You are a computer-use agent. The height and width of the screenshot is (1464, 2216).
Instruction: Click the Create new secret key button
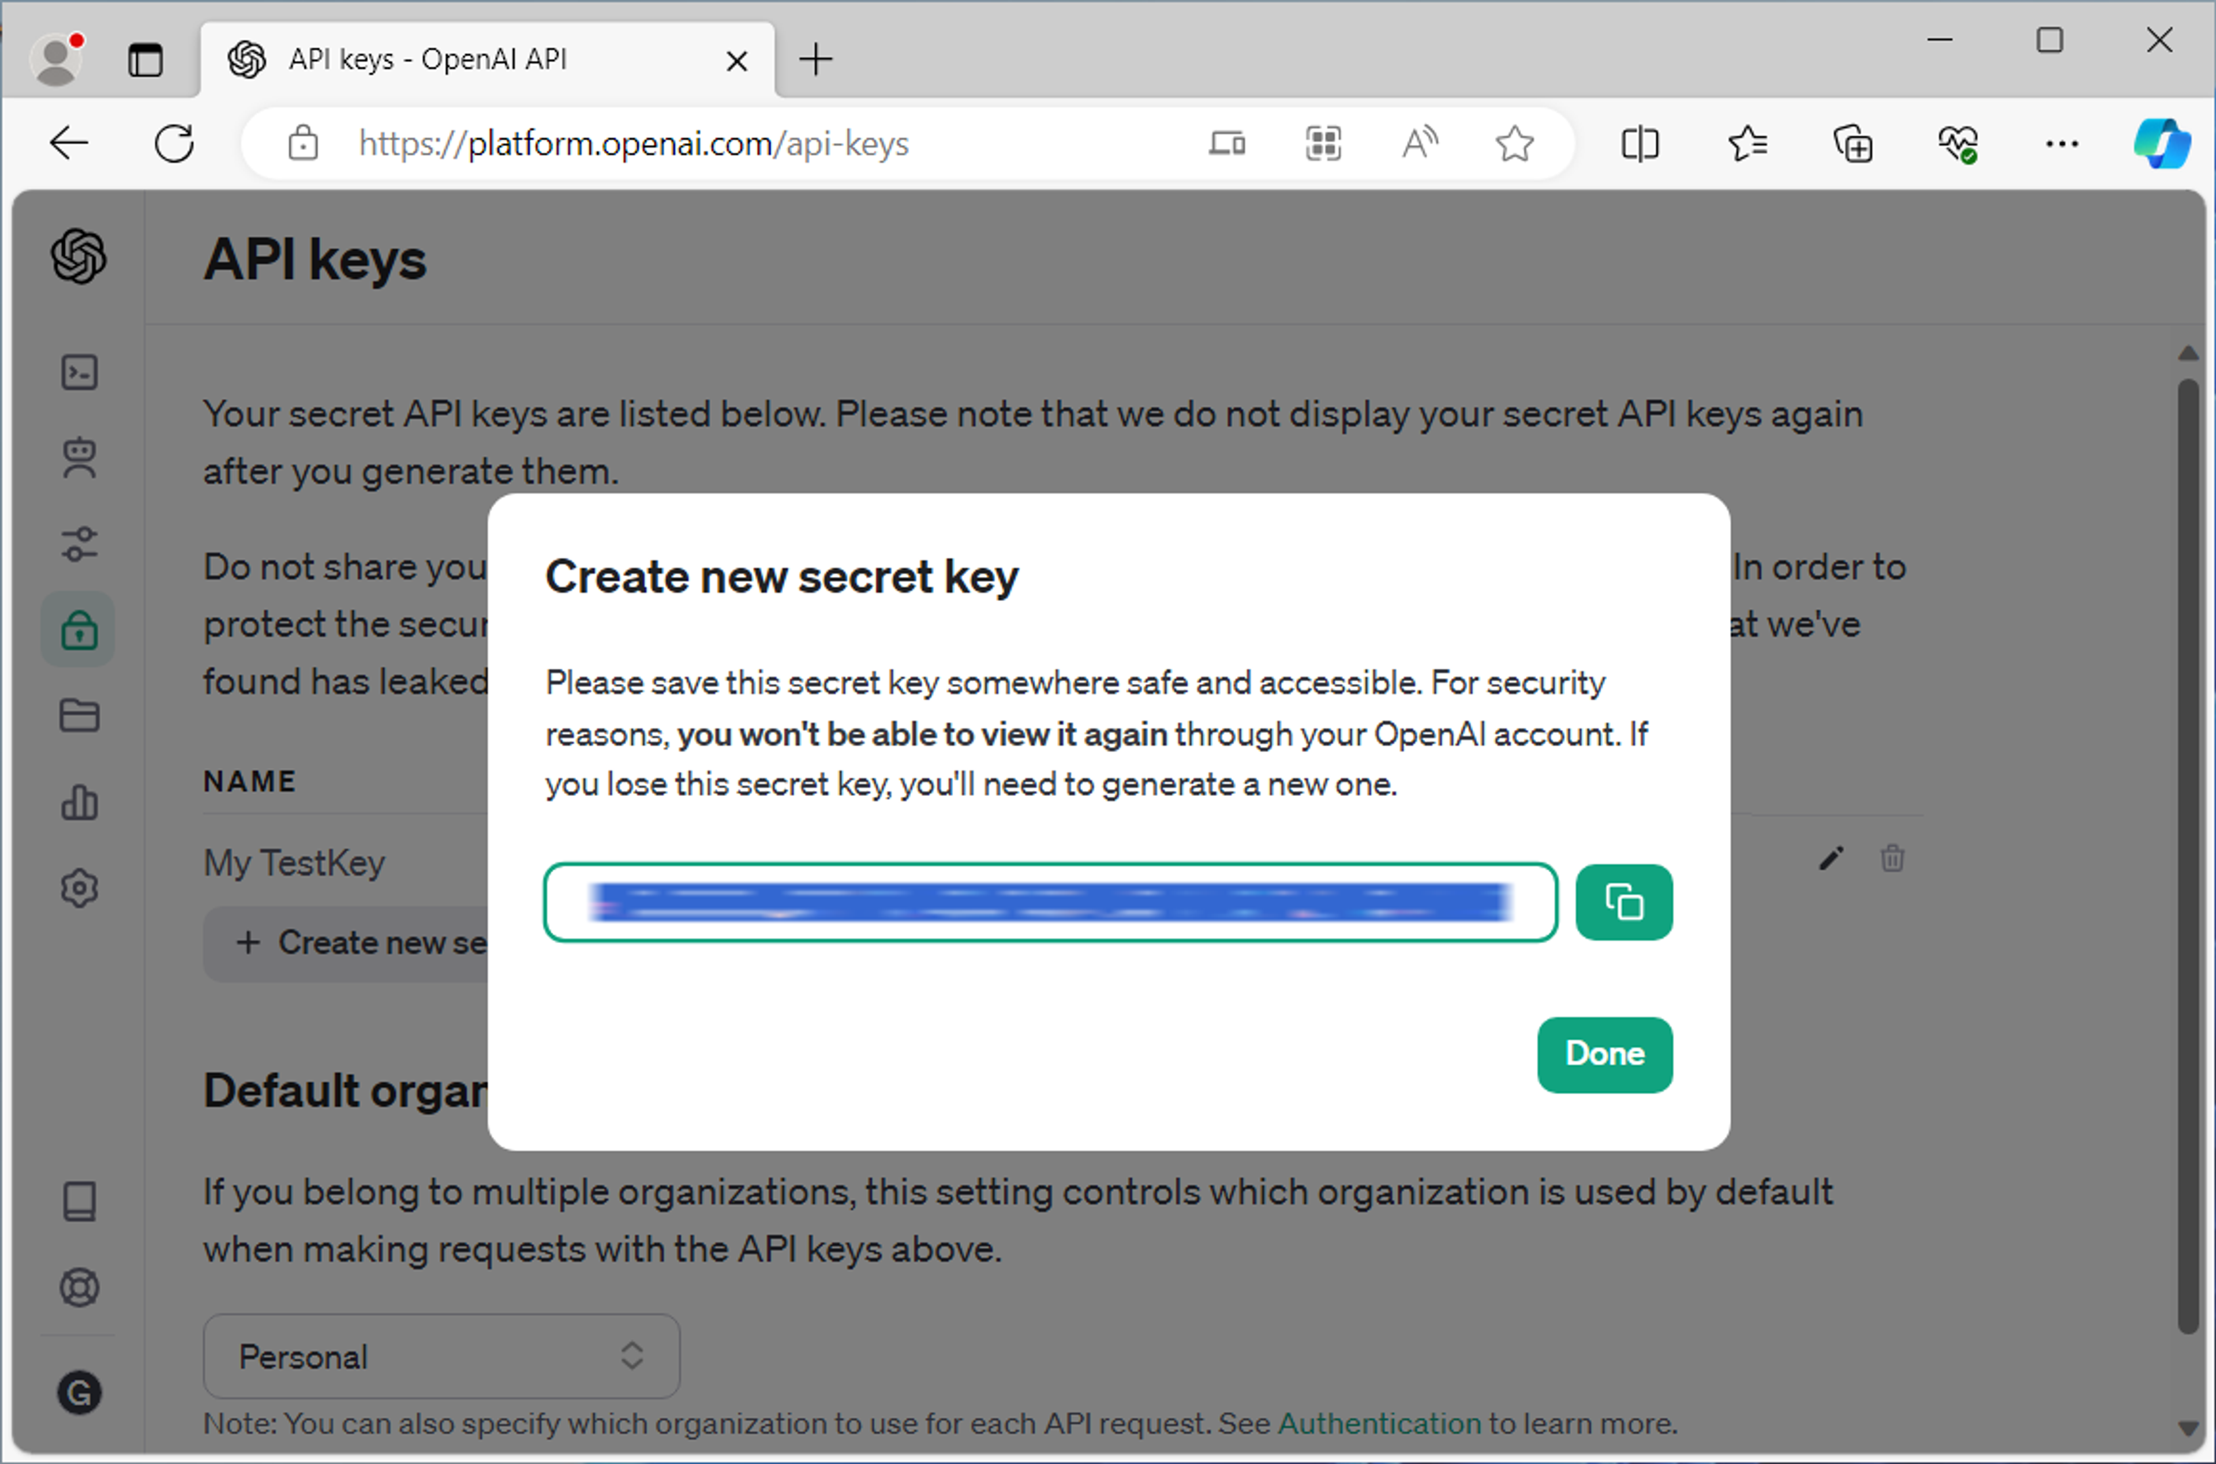pyautogui.click(x=346, y=943)
